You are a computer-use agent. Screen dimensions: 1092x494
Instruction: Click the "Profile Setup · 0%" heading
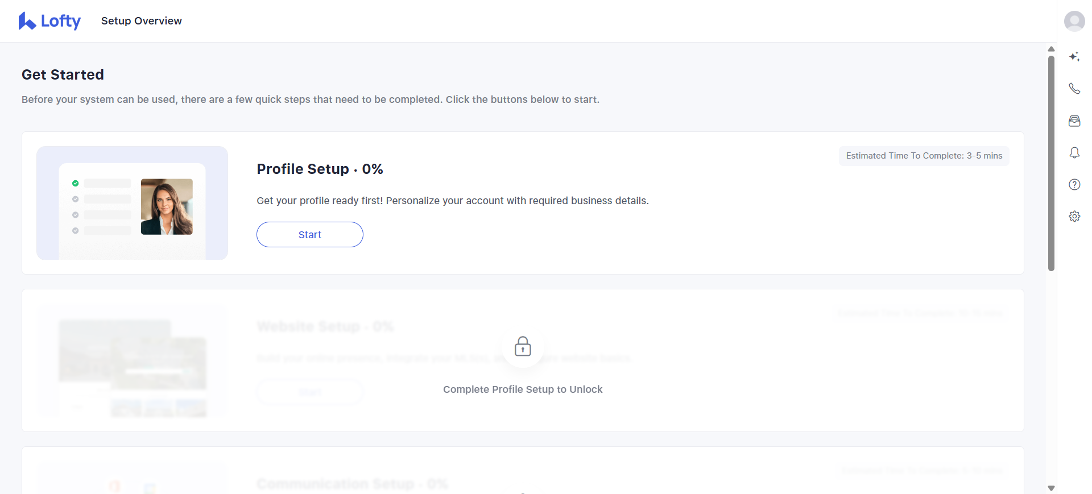point(320,169)
